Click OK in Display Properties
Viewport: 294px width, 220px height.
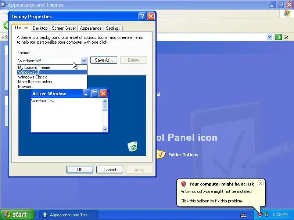80,170
